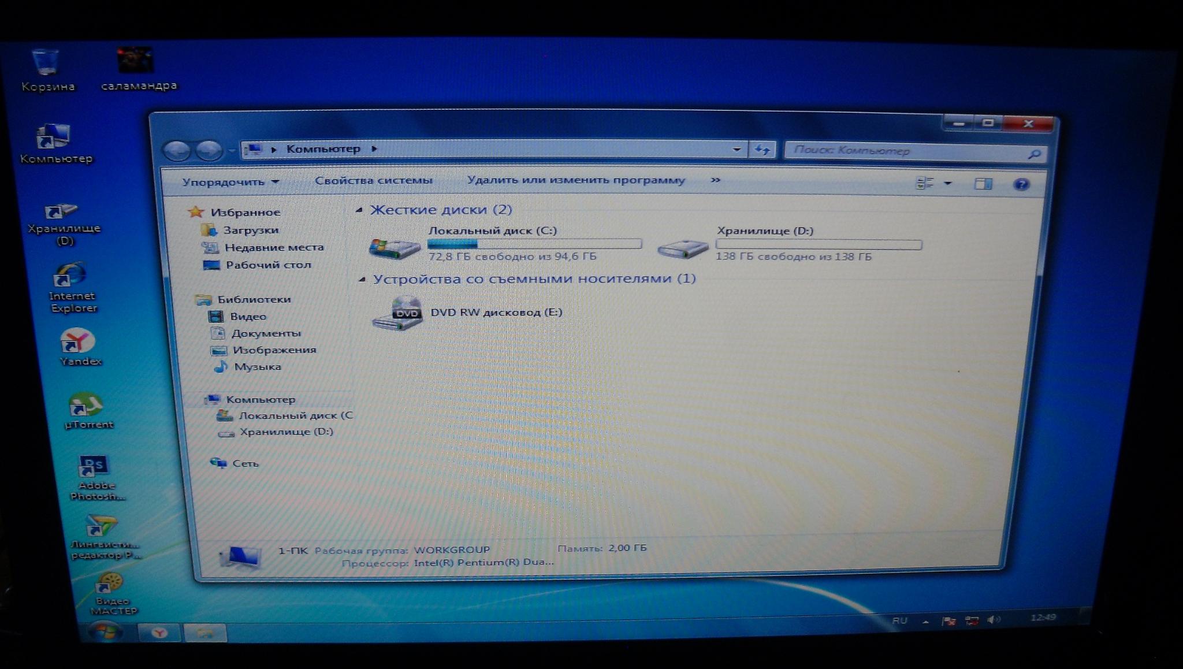Expand the address bar history dropdown
1183x669 pixels.
pos(736,150)
